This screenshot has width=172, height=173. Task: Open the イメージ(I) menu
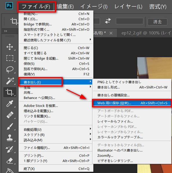94,7
